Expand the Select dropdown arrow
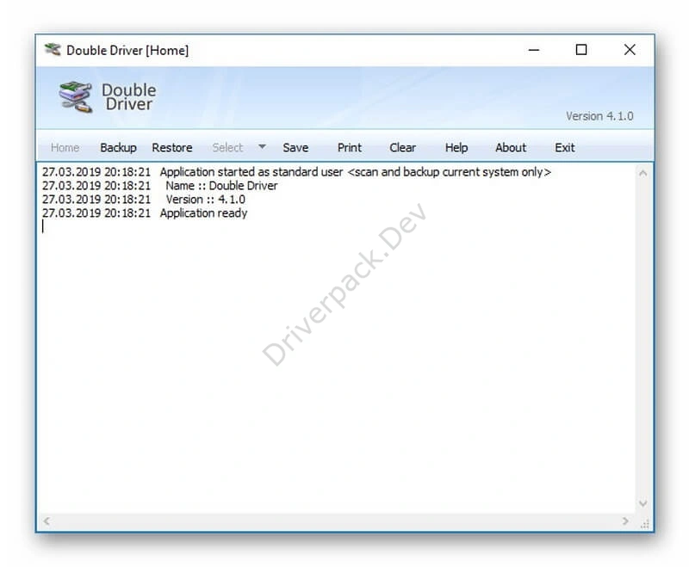 (262, 146)
